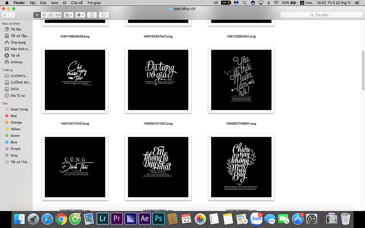Go back to the previous Finder folder
The height and width of the screenshot is (228, 365).
coord(5,15)
